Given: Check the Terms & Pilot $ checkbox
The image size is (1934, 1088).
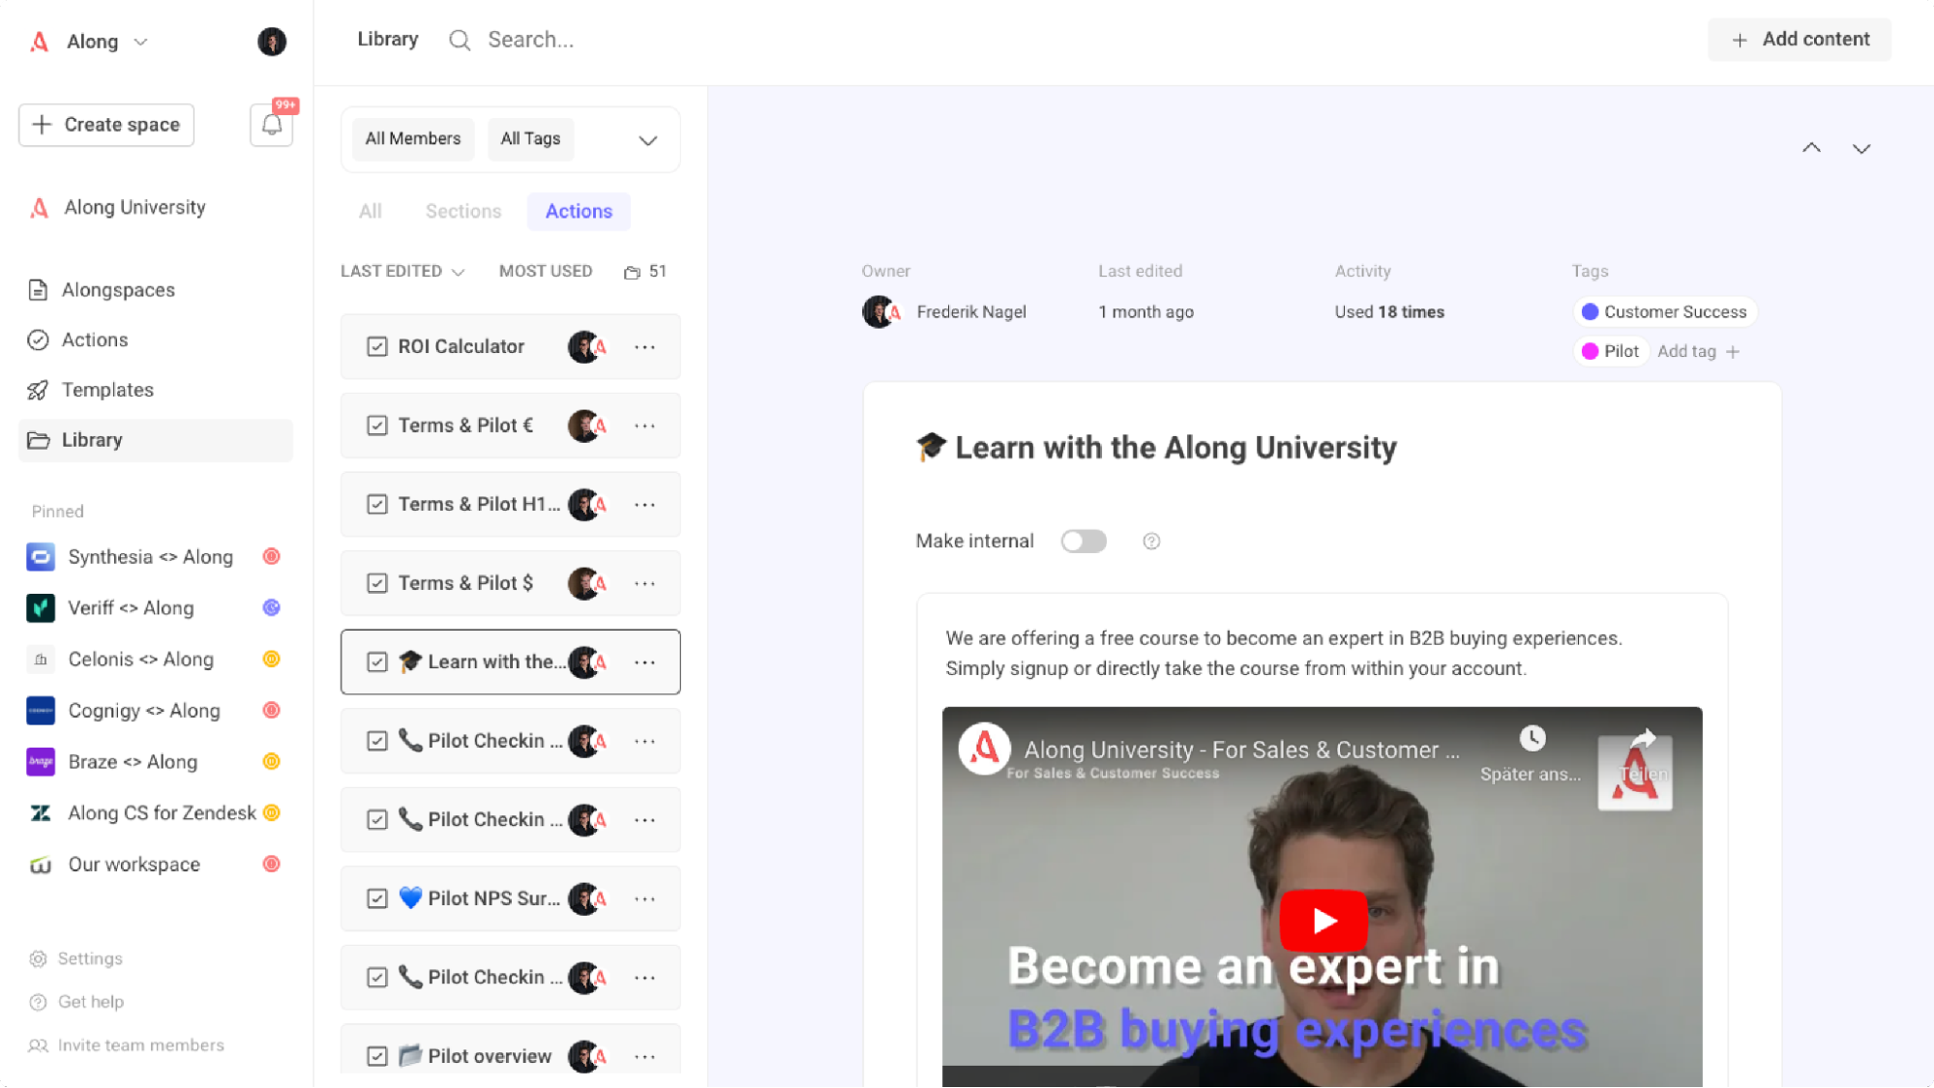Looking at the screenshot, I should tap(377, 583).
